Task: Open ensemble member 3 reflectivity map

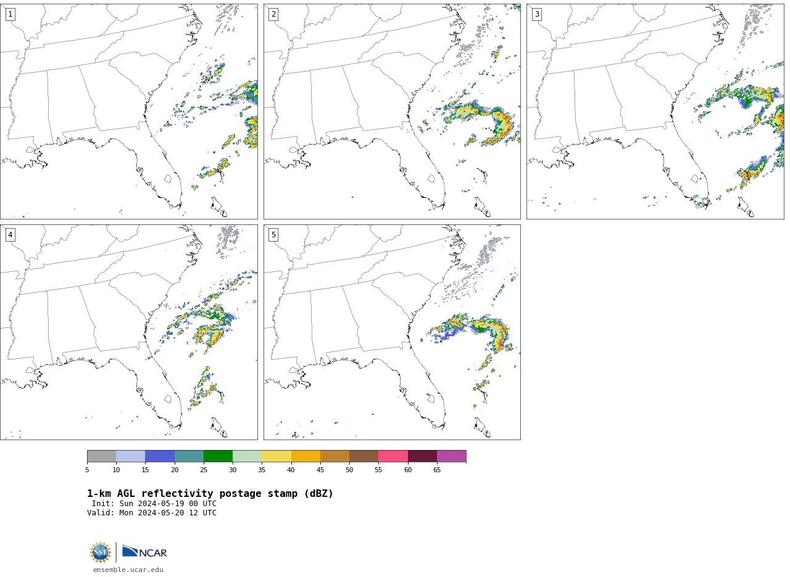Action: [x=655, y=112]
